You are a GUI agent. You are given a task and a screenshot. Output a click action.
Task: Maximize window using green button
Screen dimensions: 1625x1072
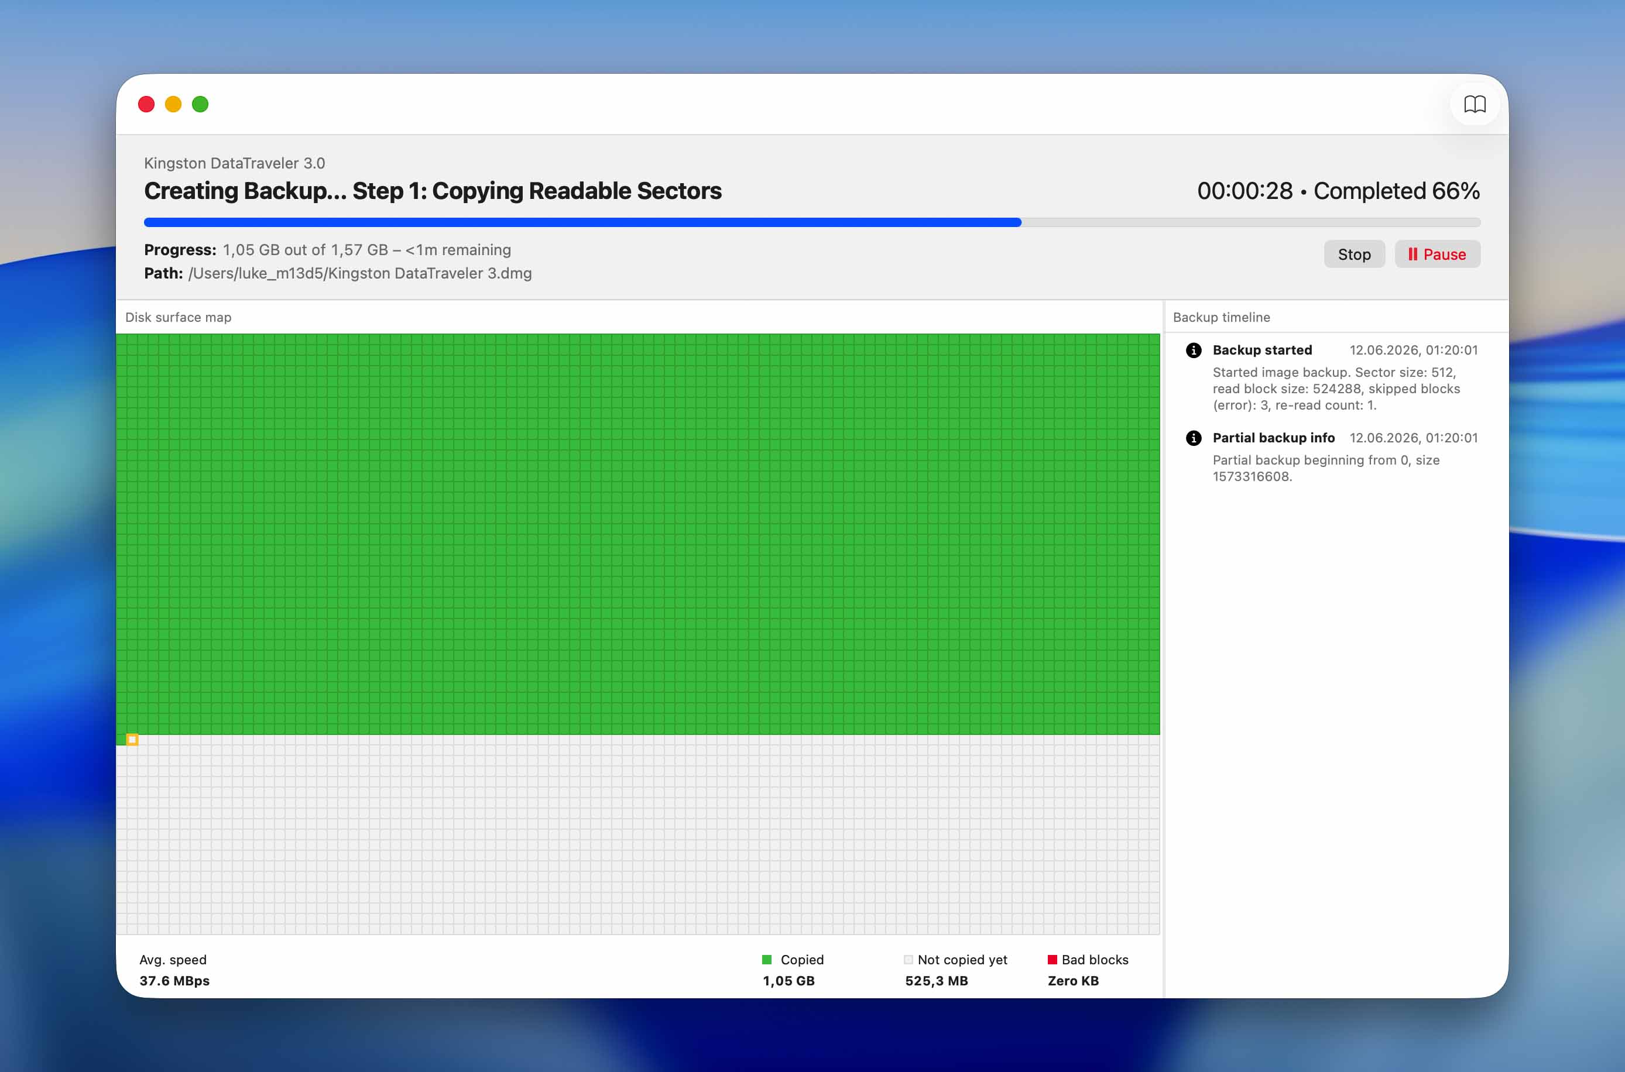coord(200,104)
